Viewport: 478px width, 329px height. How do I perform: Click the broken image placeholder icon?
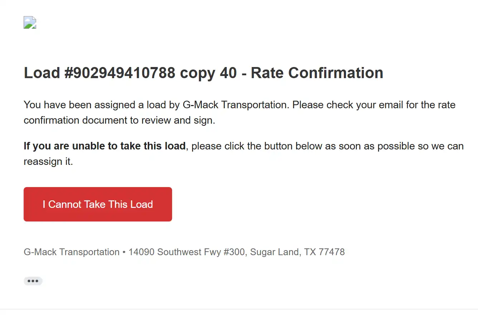coord(30,22)
